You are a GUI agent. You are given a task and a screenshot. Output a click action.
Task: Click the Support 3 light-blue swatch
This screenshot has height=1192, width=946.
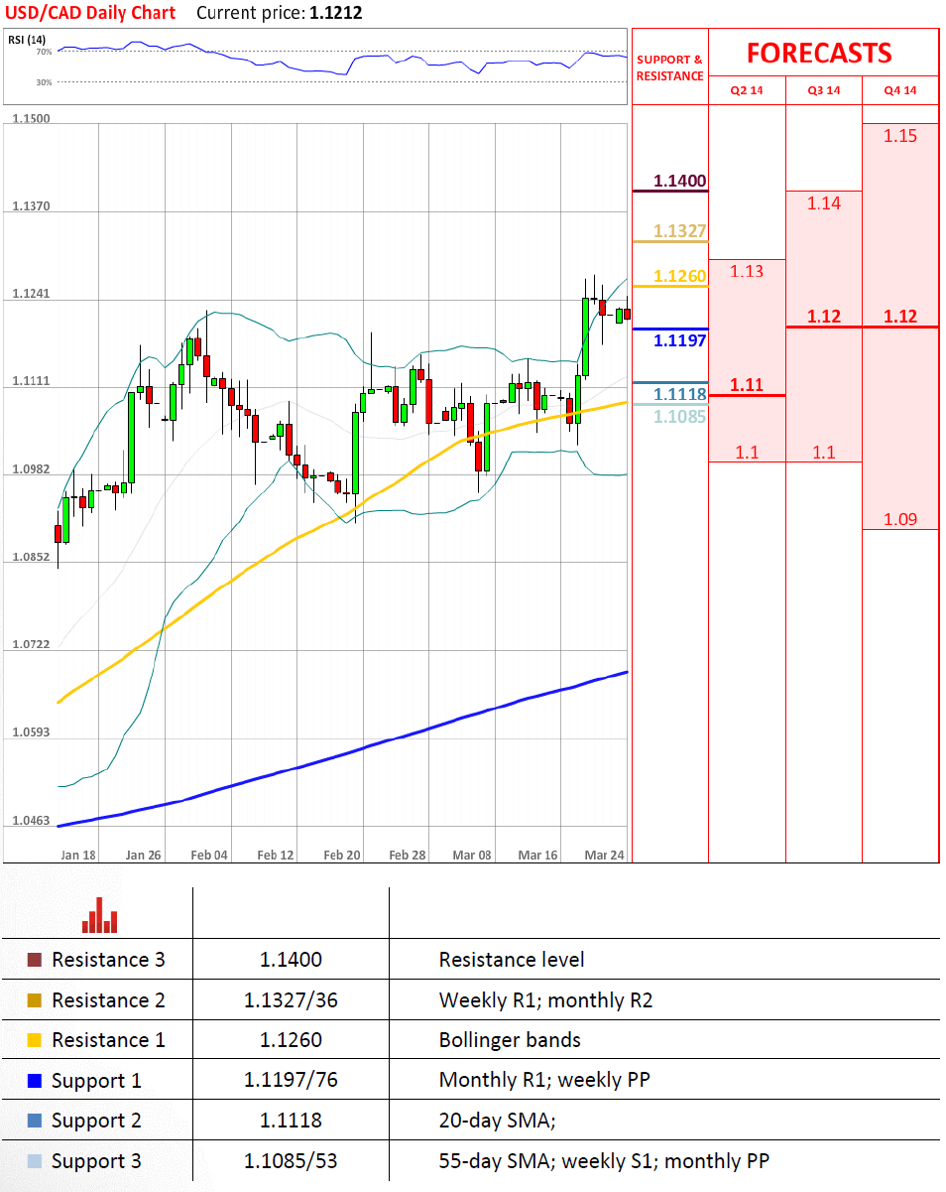pos(35,1161)
